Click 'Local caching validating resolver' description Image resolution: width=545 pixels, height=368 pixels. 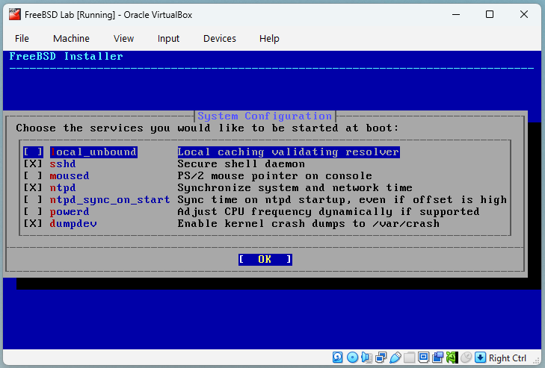tap(289, 152)
